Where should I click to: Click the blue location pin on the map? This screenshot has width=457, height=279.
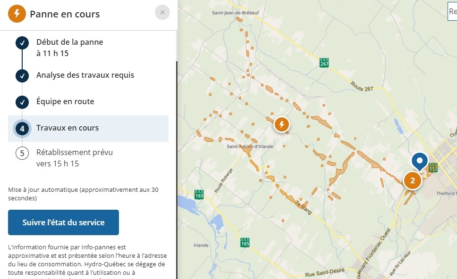(419, 161)
